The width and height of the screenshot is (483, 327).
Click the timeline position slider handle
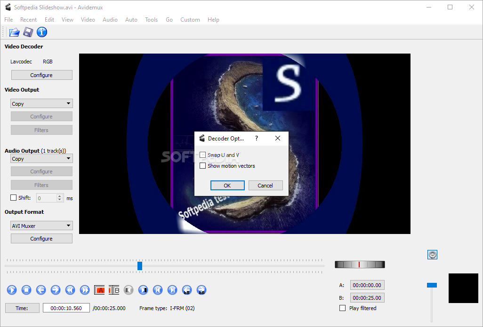(x=140, y=266)
